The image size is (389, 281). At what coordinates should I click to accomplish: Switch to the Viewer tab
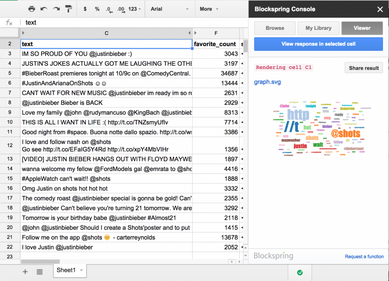point(362,28)
